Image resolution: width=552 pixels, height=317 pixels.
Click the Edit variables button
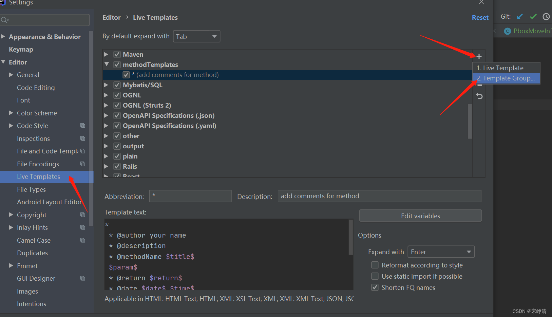click(420, 216)
